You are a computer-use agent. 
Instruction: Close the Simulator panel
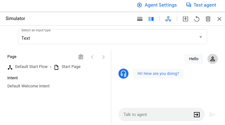click(219, 19)
